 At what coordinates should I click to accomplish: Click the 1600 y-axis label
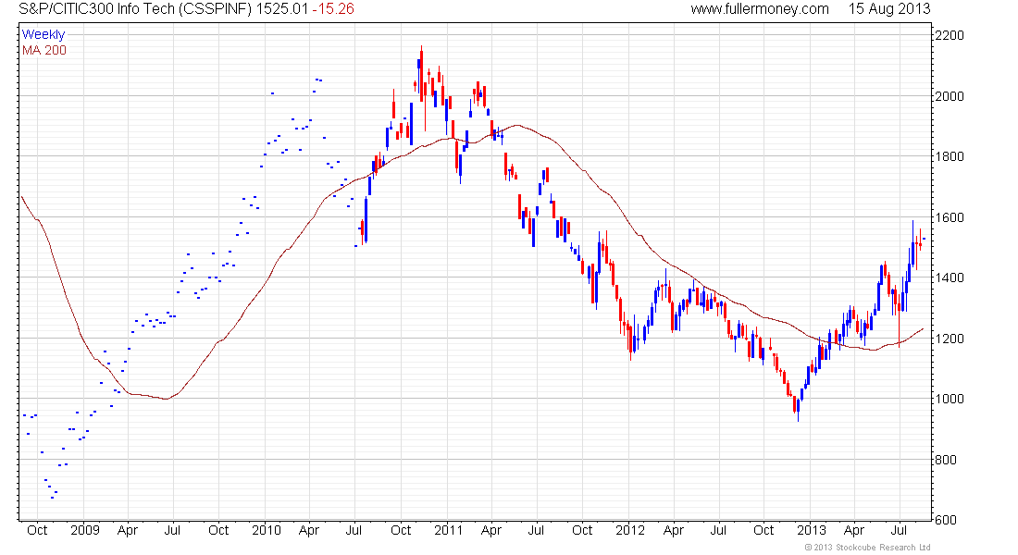[x=950, y=217]
